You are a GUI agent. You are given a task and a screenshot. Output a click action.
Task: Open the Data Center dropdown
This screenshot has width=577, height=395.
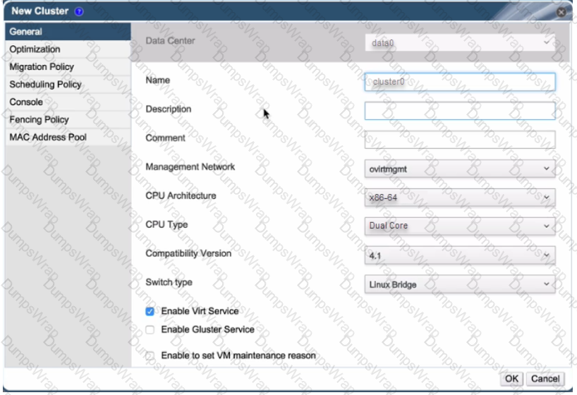(x=460, y=43)
